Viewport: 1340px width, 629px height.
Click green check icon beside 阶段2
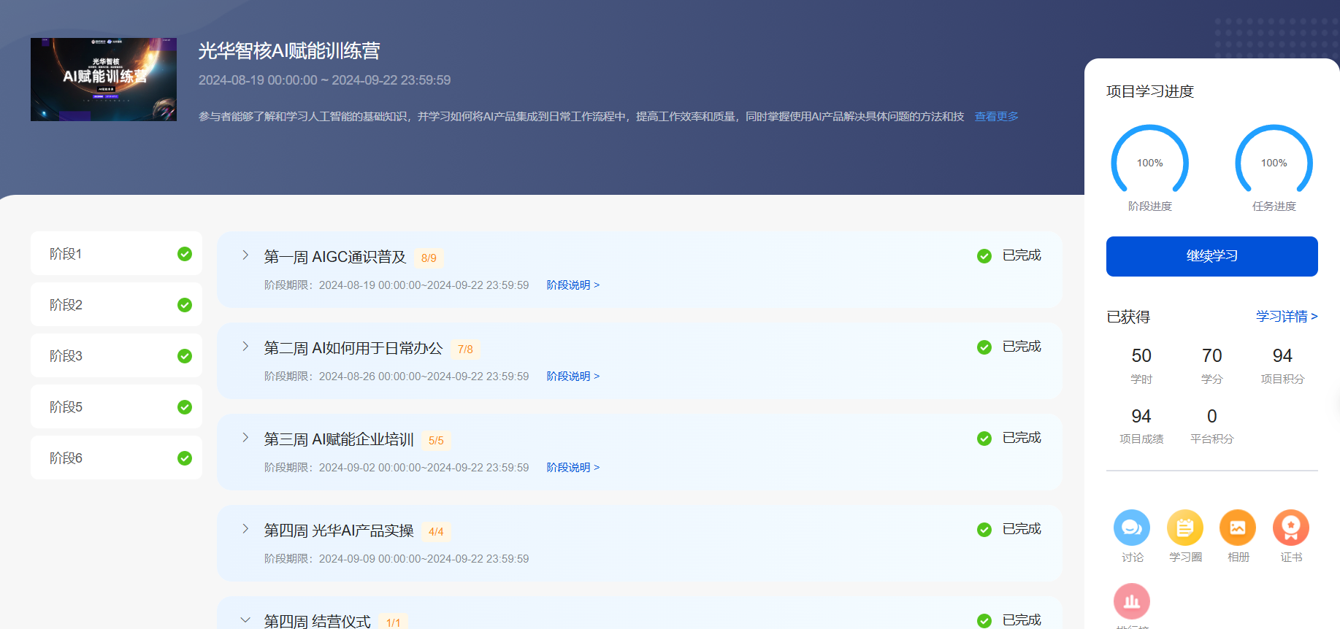tap(185, 305)
